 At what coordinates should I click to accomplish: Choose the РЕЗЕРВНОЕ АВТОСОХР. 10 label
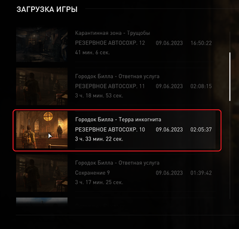click(x=110, y=130)
